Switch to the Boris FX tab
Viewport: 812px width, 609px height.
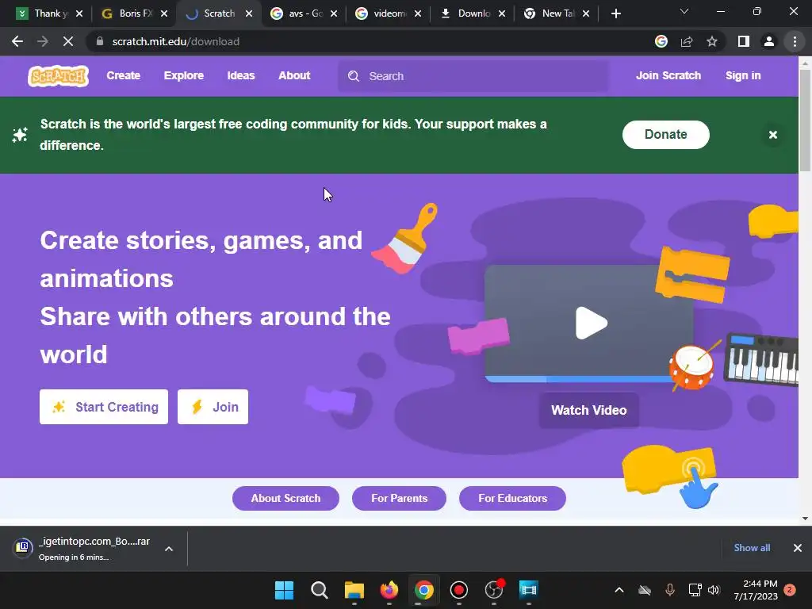point(135,13)
